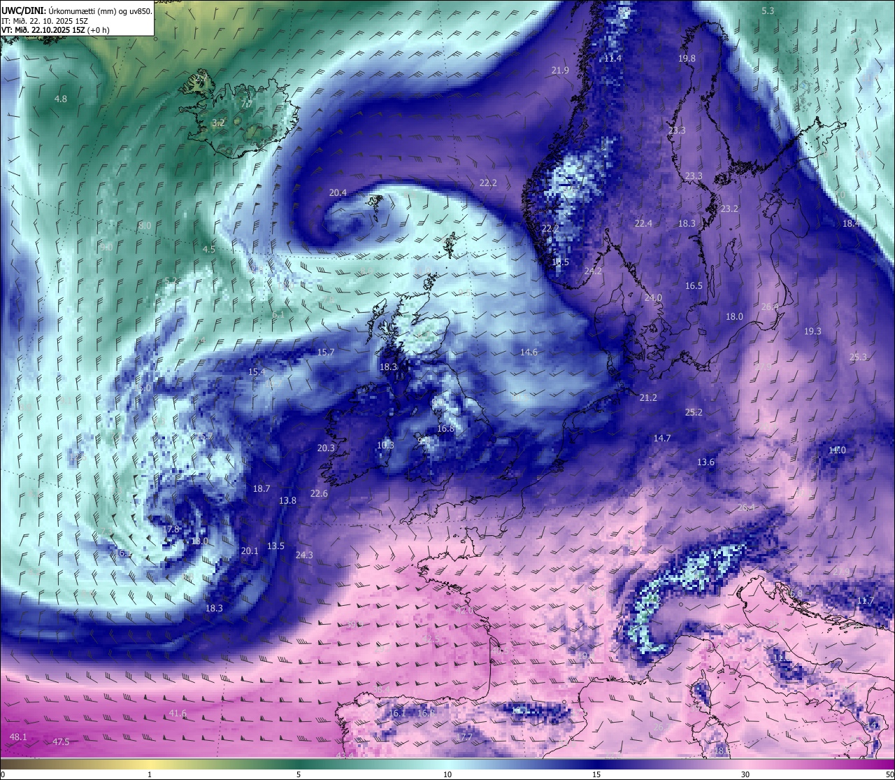
Task: Click the 21.9 value label
Action: (560, 71)
